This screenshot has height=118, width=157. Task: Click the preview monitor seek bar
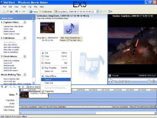(132, 78)
